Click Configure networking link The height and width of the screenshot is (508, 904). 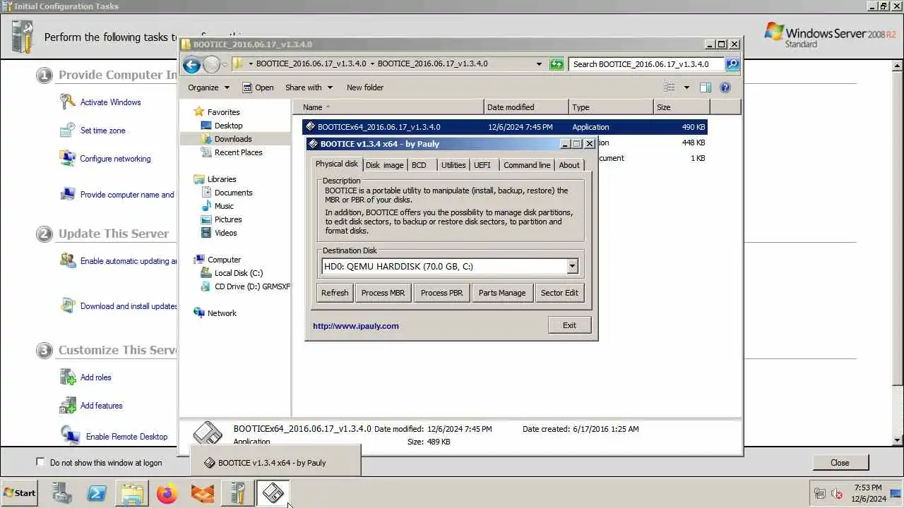point(115,159)
